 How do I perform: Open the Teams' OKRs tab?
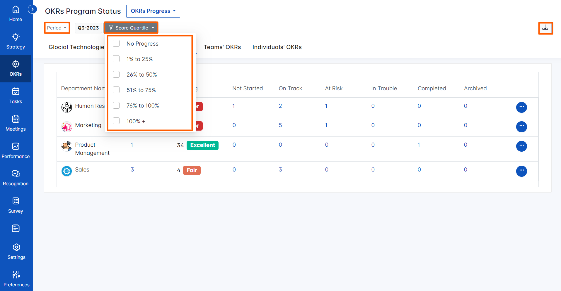(222, 47)
